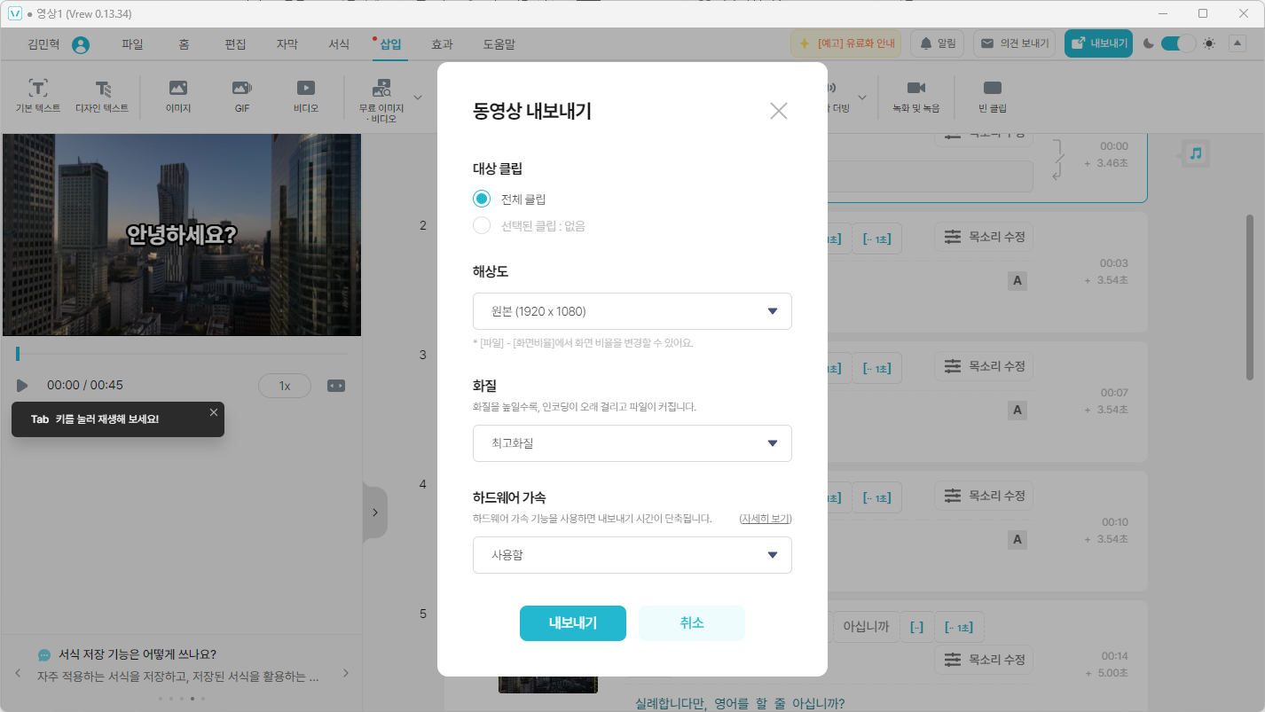The image size is (1265, 712).
Task: Click the clip list vertical scrollbar
Action: click(x=1250, y=297)
